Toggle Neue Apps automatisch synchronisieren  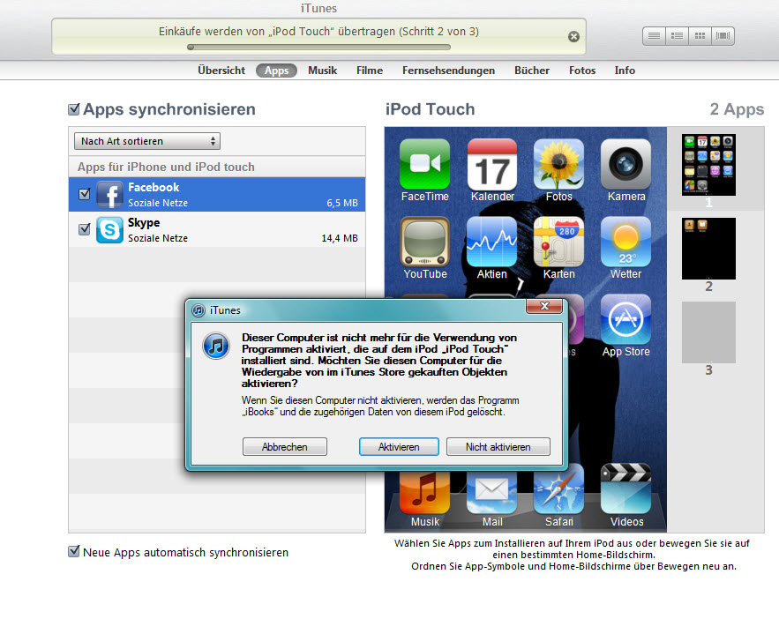(x=74, y=552)
